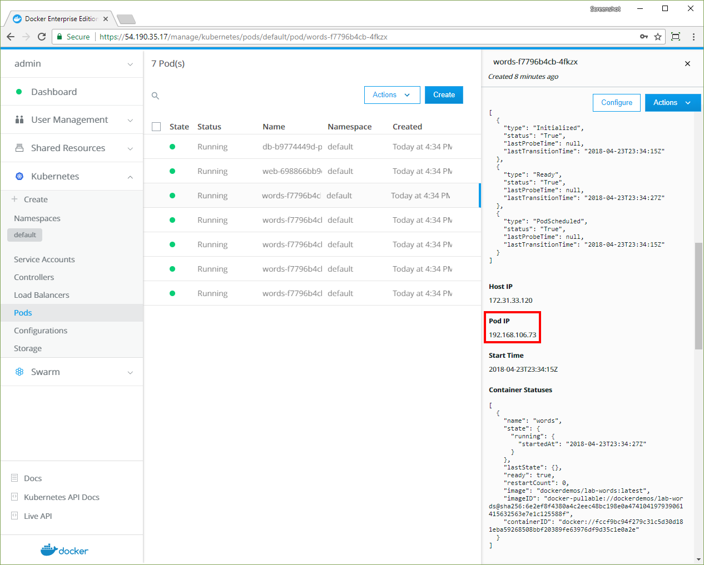Open the Actions dropdown above pods list

click(x=391, y=95)
